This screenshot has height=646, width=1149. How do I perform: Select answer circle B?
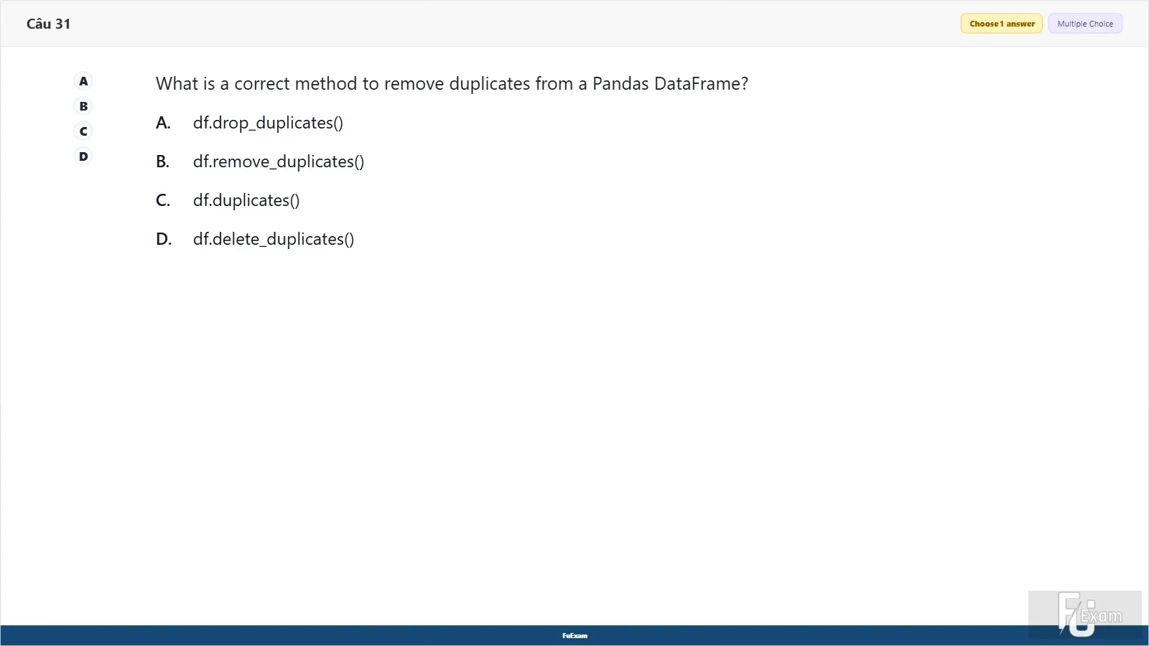pyautogui.click(x=83, y=106)
